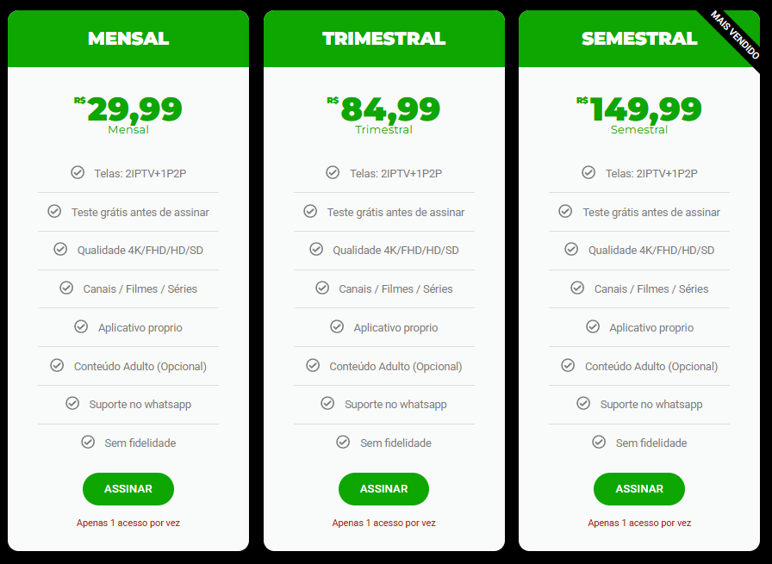
Task: Click ASSINAR button in Semestral plan
Action: click(639, 489)
